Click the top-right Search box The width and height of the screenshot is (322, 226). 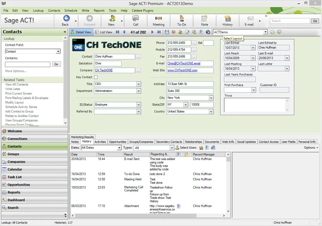click(290, 21)
